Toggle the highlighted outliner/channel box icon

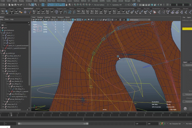tap(135, 5)
